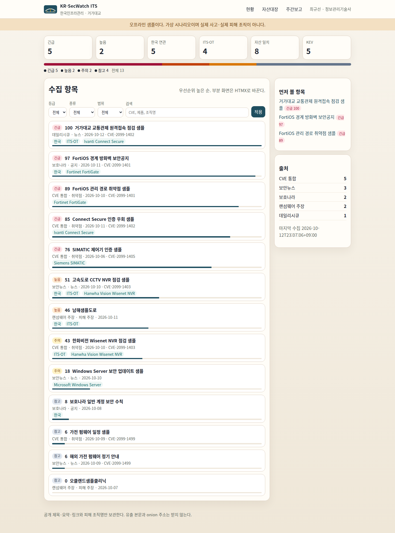Click the 높음 summary card showing 2
Screen dimensions: 395x533
pyautogui.click(x=120, y=47)
